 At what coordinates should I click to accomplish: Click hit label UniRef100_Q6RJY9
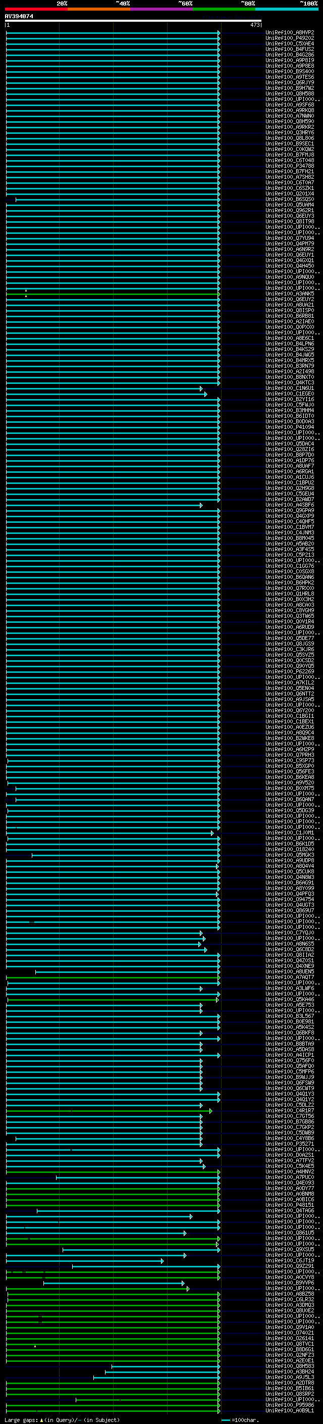coord(290,82)
